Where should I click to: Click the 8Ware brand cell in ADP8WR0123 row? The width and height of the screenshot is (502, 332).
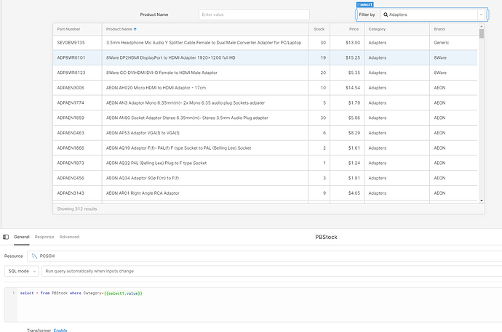453,73
